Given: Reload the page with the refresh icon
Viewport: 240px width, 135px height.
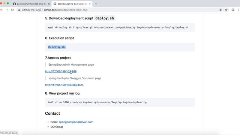Looking at the screenshot, I should point(12,10).
